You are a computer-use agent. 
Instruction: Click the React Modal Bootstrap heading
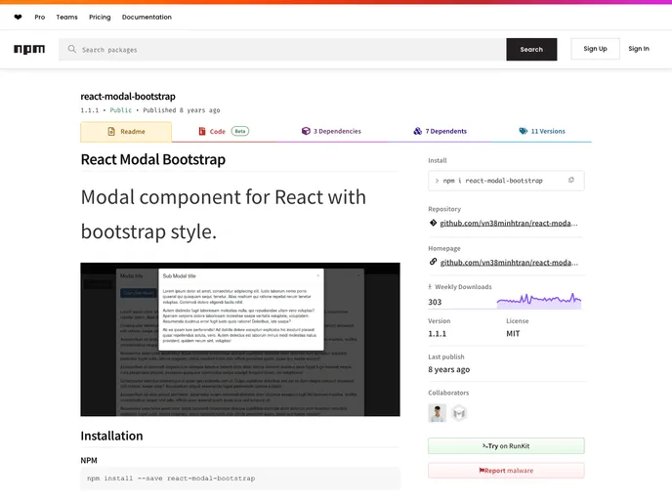coord(153,159)
